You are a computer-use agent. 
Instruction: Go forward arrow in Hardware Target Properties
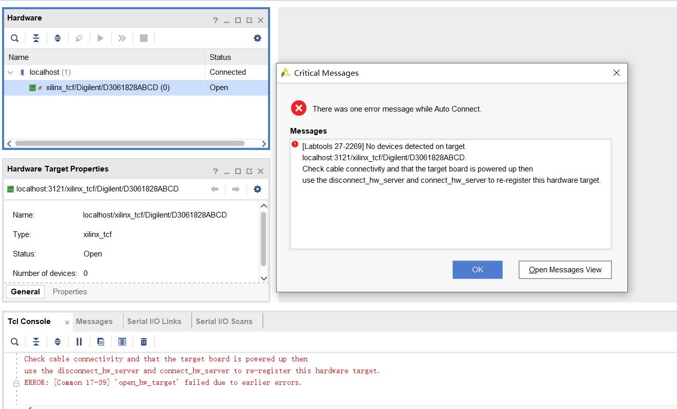tap(236, 189)
